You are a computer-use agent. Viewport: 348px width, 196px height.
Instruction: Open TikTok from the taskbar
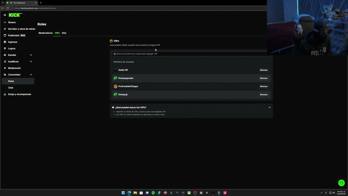pyautogui.click(x=225, y=193)
